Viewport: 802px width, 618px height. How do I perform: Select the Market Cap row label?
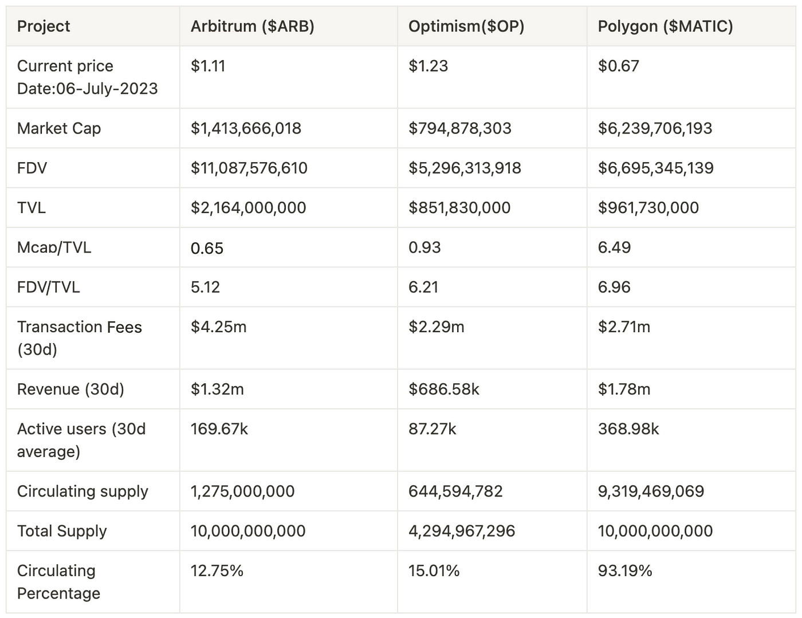click(59, 128)
